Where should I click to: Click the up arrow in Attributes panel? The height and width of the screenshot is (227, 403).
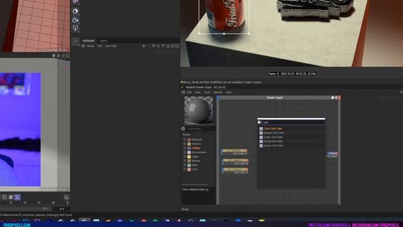coord(154,46)
